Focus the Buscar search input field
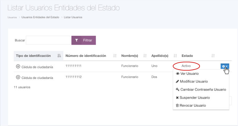The image size is (238, 126). point(48,40)
